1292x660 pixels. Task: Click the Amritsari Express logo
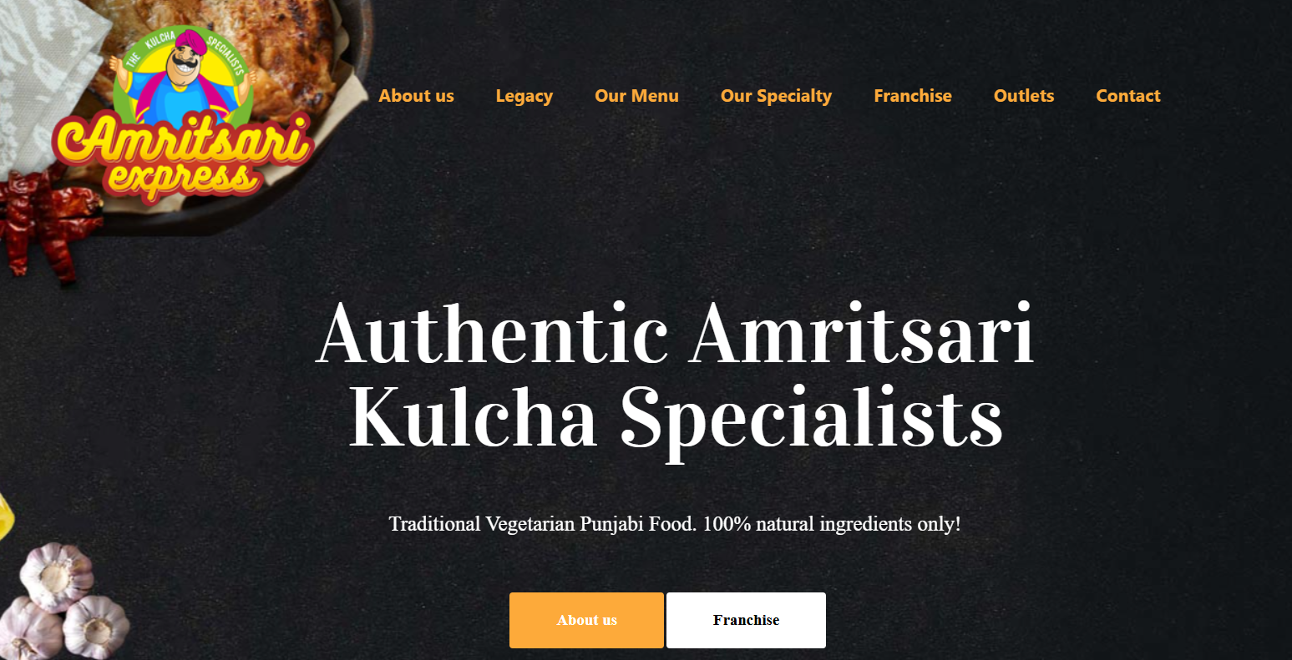[x=182, y=114]
